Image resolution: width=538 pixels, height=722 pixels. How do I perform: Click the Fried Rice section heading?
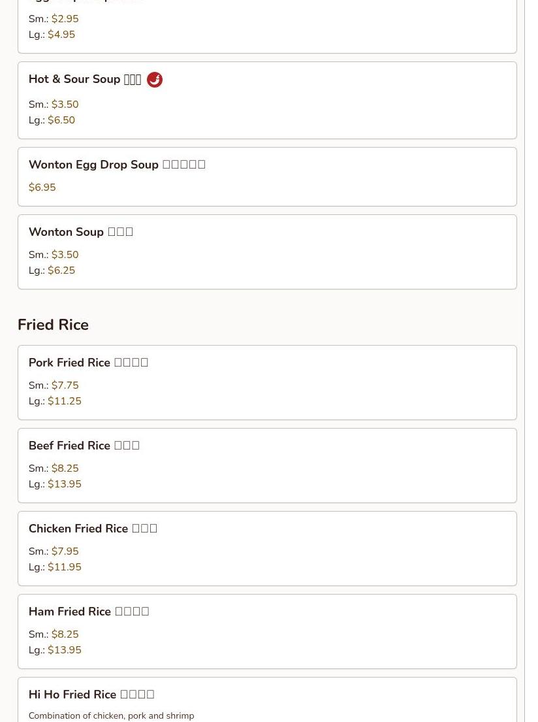click(x=53, y=325)
